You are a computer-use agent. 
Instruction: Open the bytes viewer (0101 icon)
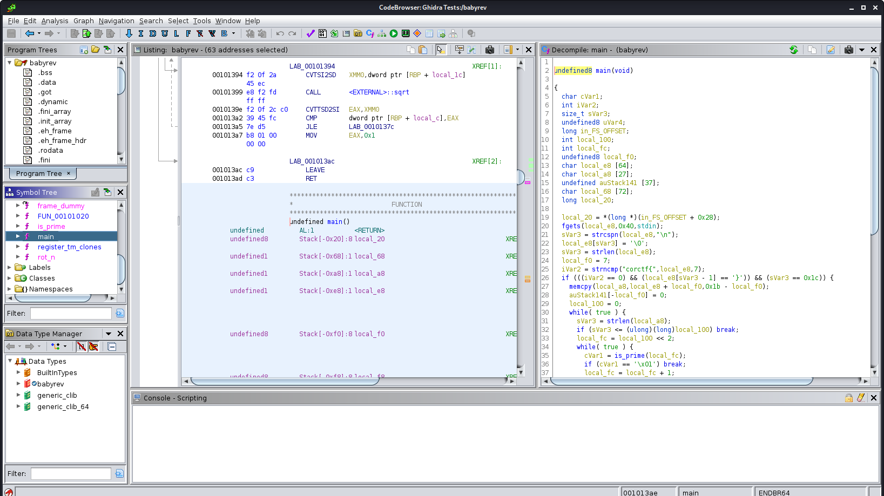322,33
